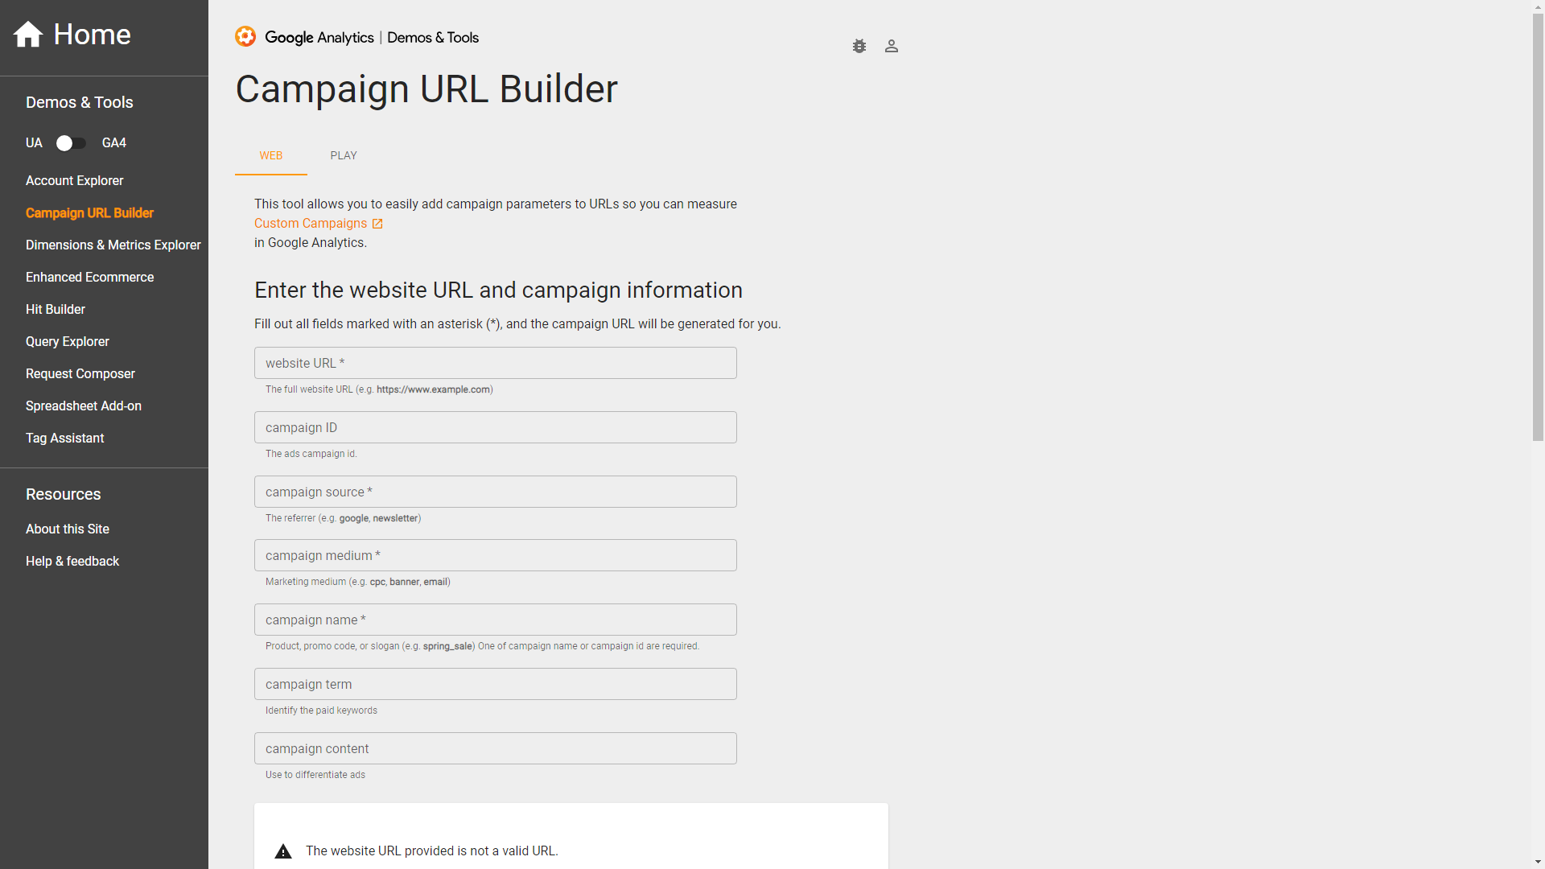Go to Dimensions & Metrics Explorer
The height and width of the screenshot is (869, 1545).
[x=113, y=245]
